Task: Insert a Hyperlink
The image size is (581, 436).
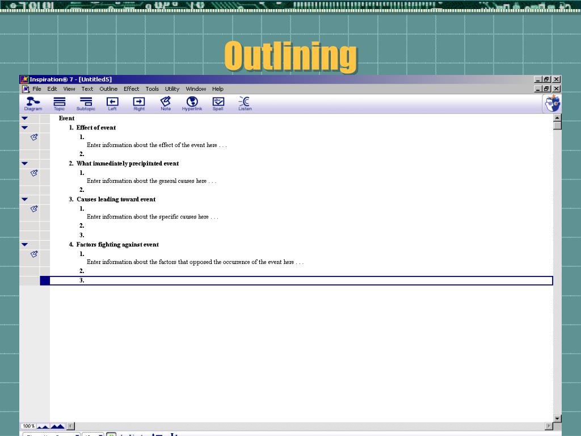Action: click(x=192, y=103)
